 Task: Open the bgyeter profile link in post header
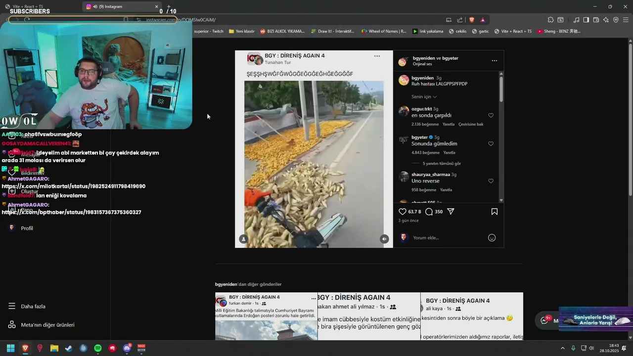(x=450, y=58)
